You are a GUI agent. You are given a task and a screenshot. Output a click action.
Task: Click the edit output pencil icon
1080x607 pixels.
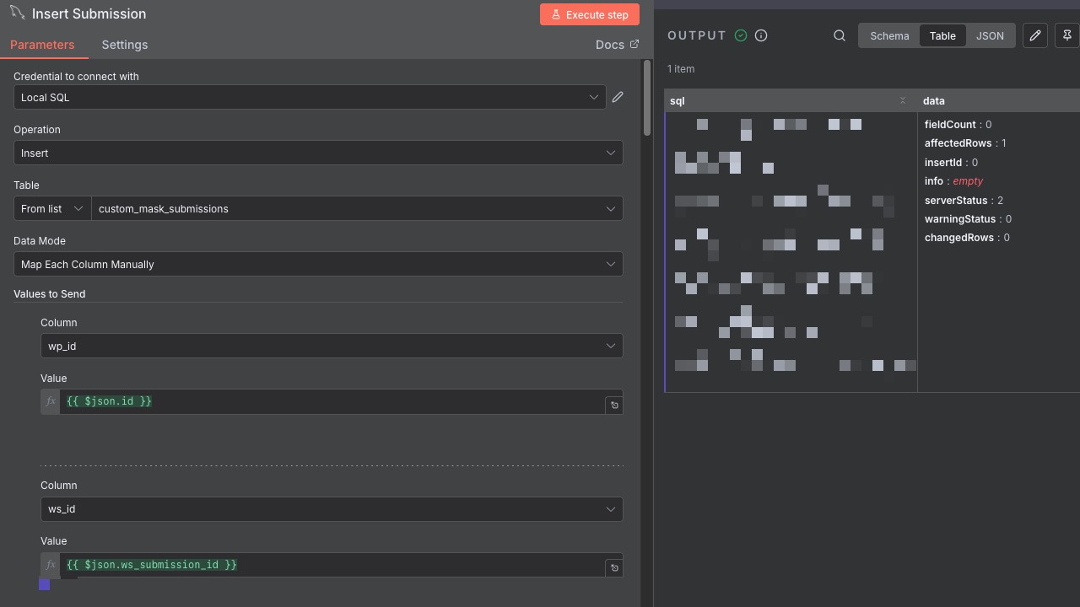pyautogui.click(x=1035, y=35)
